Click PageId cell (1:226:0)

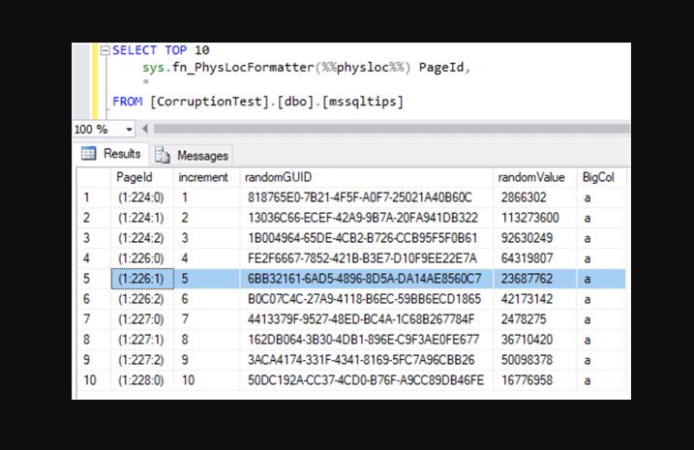pos(141,258)
